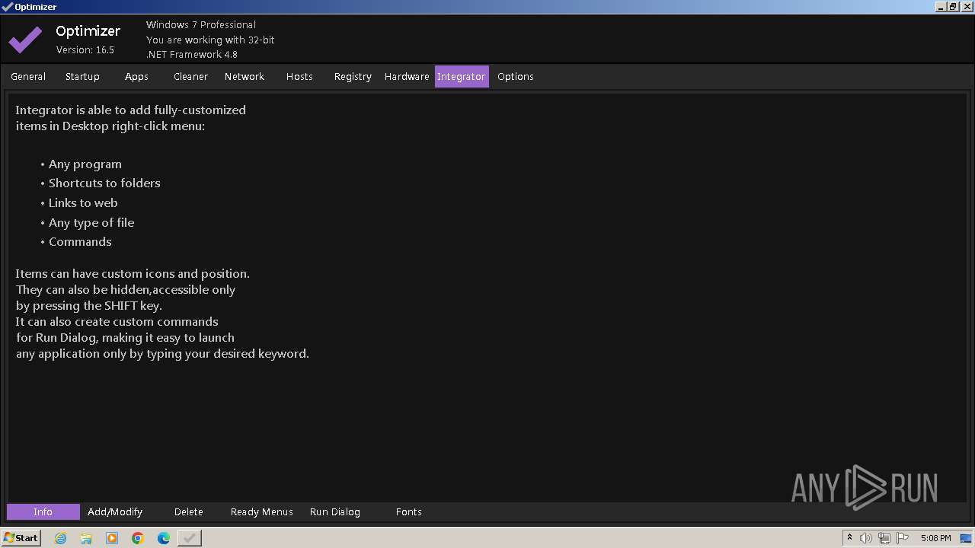The width and height of the screenshot is (975, 548).
Task: Click the 'Any type of file' bullet text
Action: 91,222
